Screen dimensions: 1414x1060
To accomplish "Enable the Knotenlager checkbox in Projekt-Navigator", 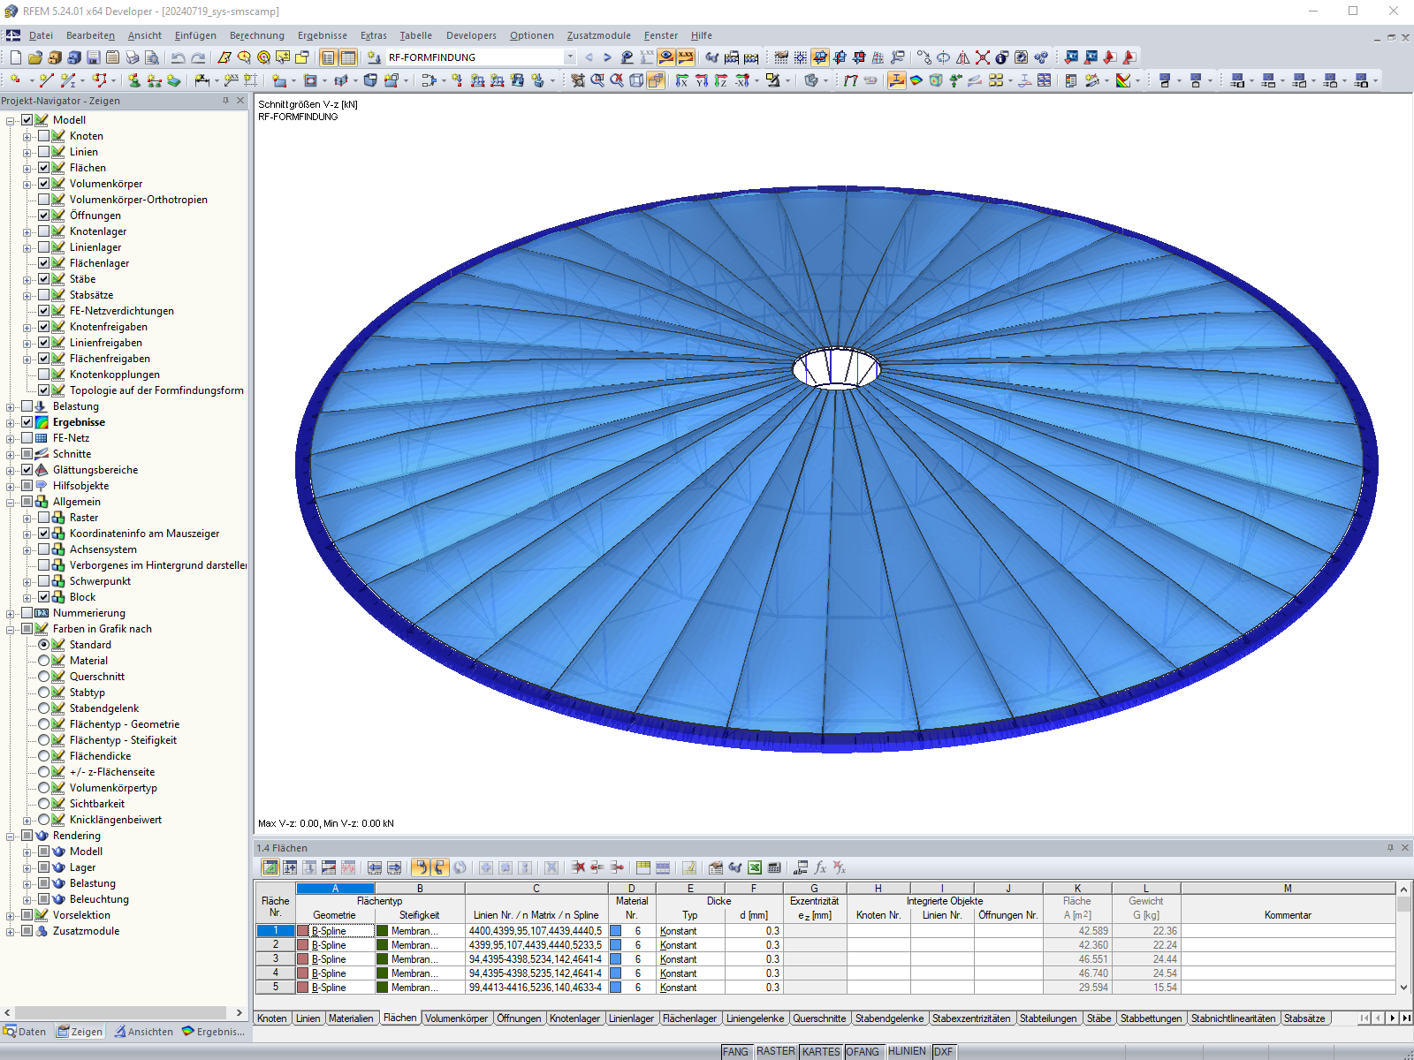I will tap(43, 231).
